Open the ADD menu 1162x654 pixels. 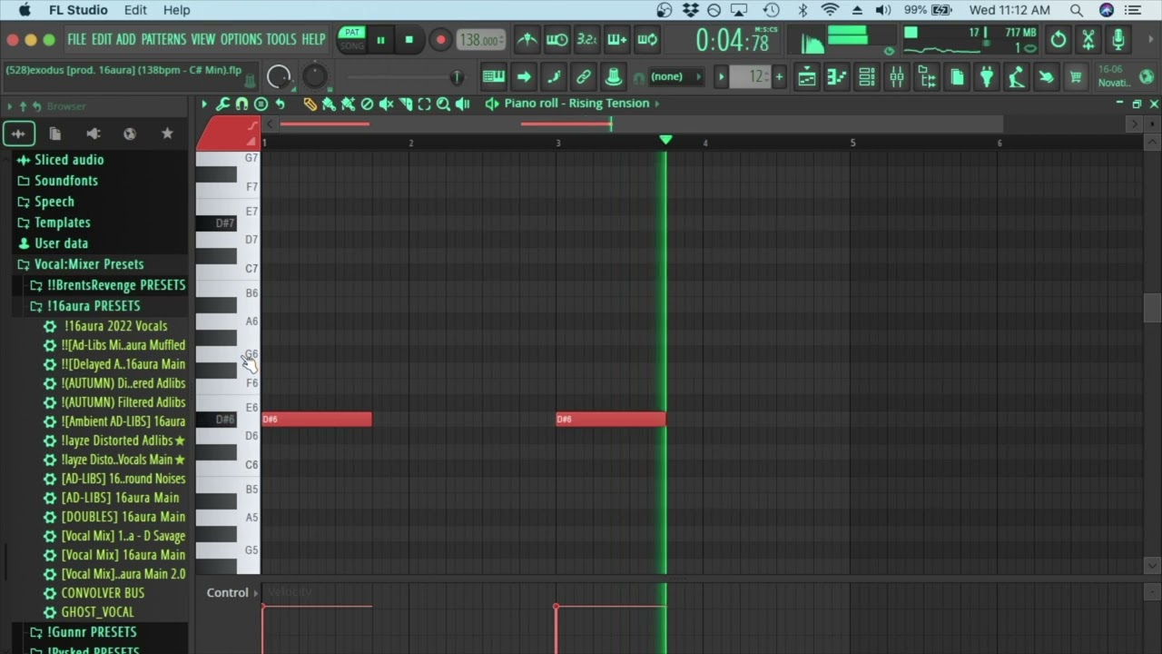pyautogui.click(x=125, y=39)
